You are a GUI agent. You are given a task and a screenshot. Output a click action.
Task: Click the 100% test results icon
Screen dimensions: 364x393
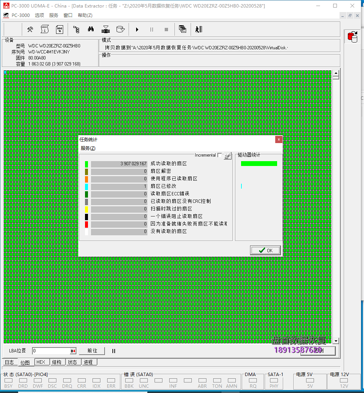tap(60, 29)
